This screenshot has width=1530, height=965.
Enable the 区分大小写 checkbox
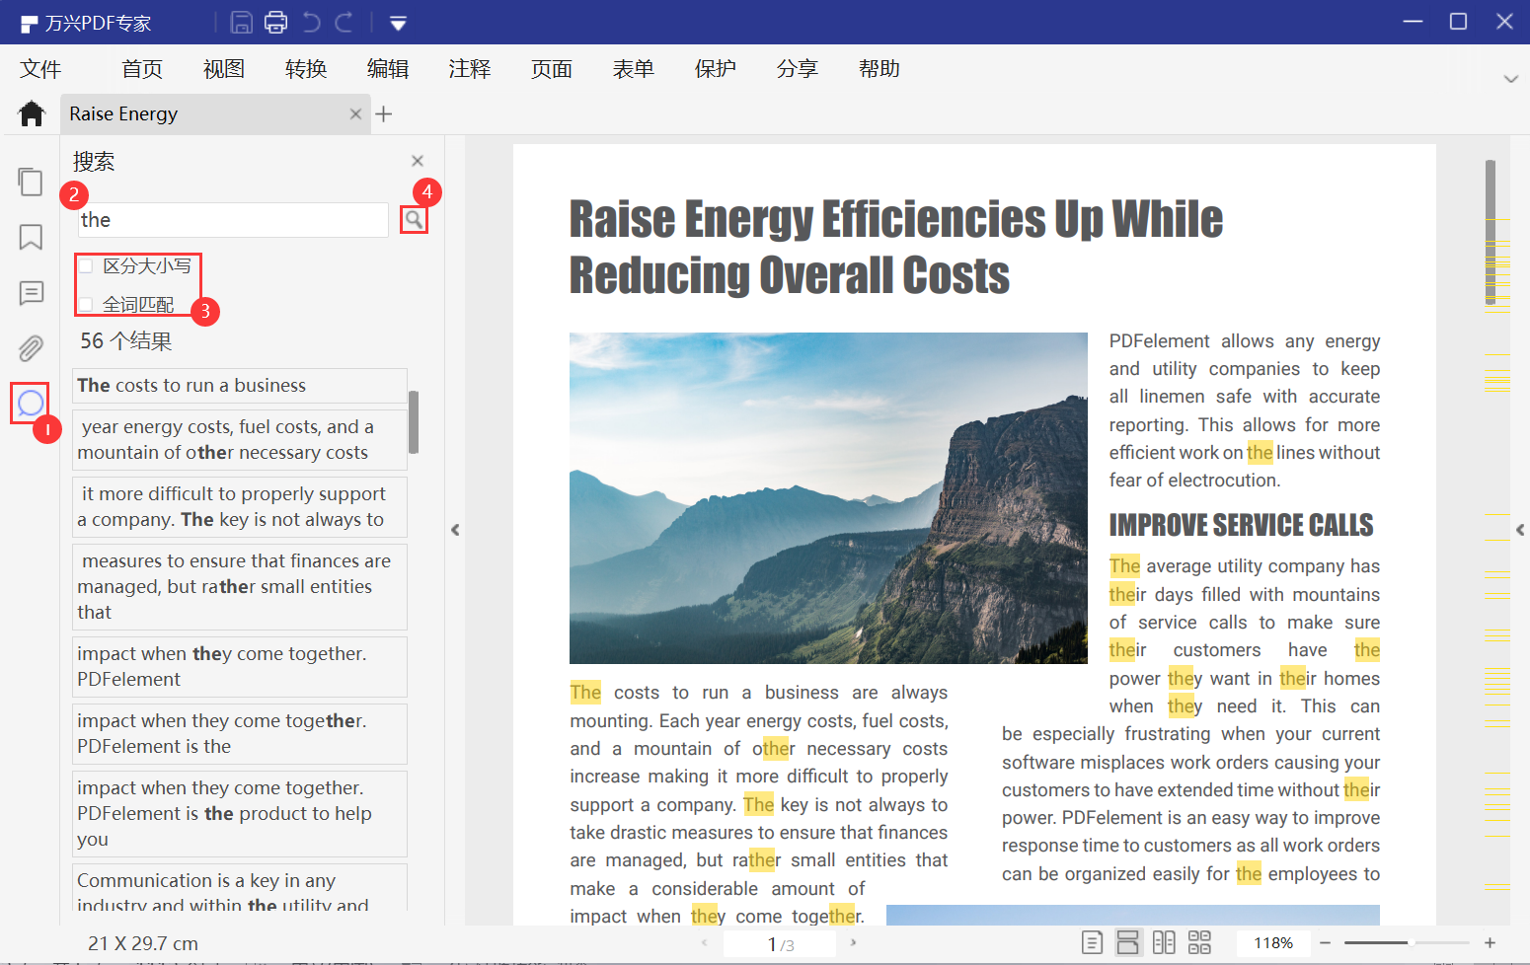coord(87,266)
